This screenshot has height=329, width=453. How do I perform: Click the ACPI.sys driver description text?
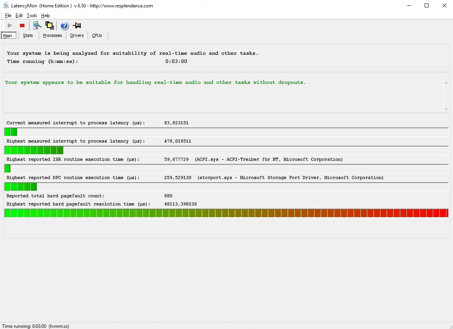pos(269,159)
